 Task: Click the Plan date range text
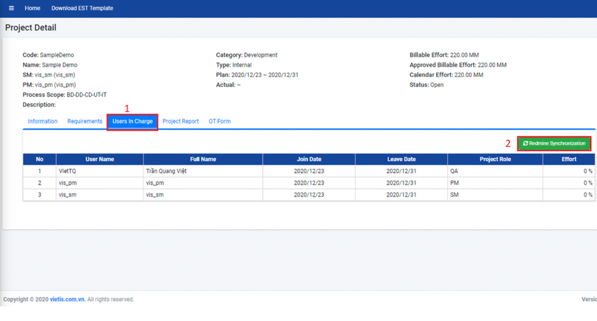click(257, 75)
